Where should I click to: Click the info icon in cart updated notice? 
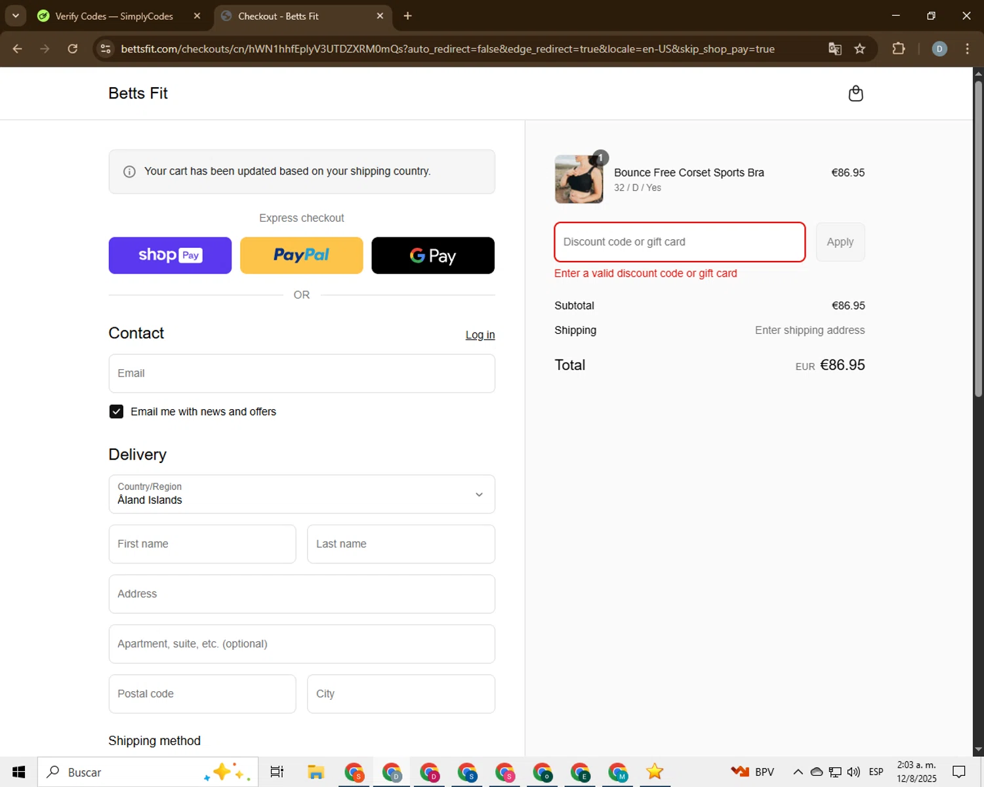click(x=129, y=172)
